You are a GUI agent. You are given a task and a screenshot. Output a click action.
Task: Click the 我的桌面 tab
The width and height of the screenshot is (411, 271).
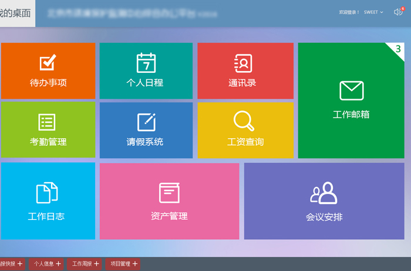coord(16,13)
